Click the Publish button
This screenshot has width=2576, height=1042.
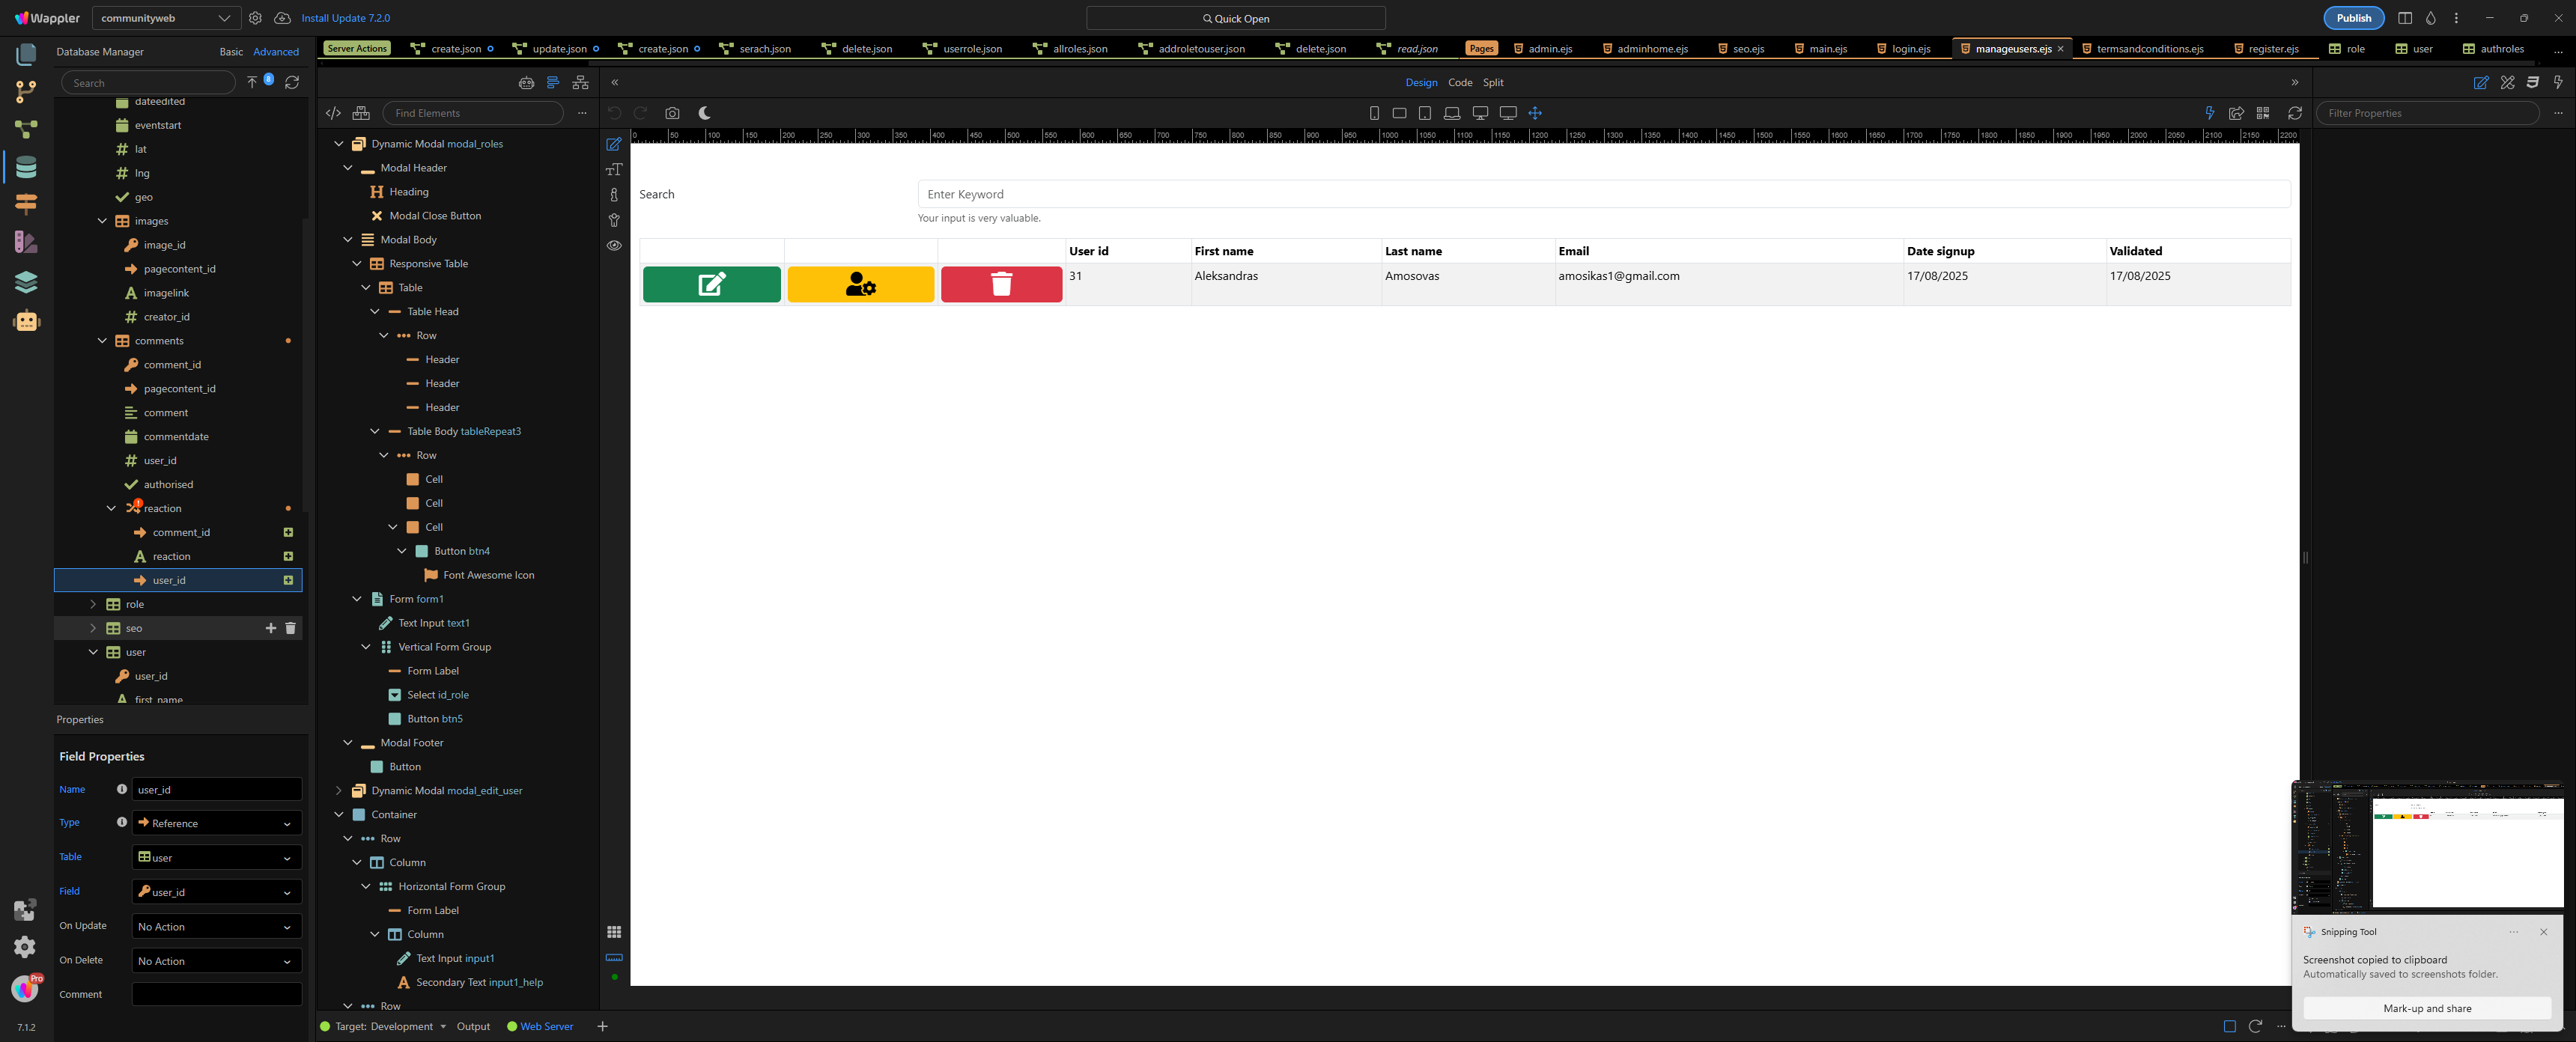click(x=2353, y=18)
